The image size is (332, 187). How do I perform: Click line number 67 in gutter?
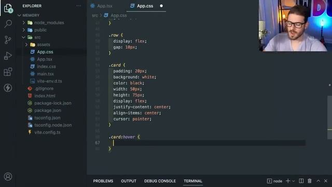[x=98, y=143]
